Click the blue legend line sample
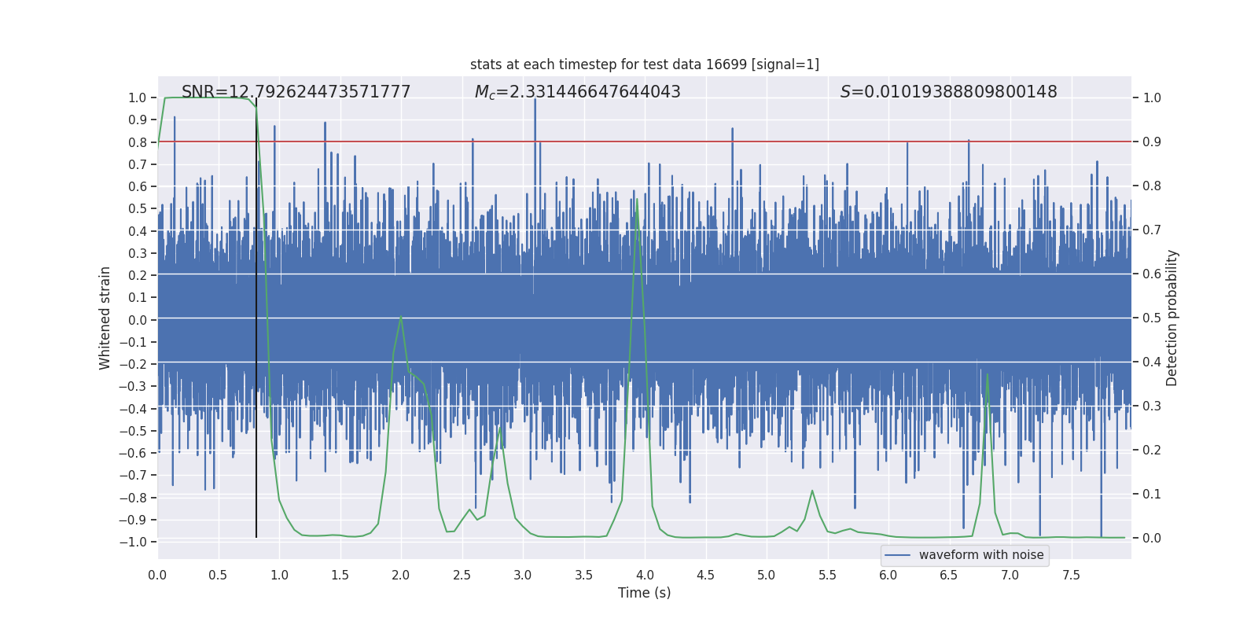 pos(898,555)
